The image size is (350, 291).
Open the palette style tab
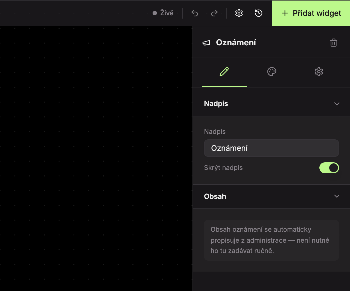tap(272, 72)
